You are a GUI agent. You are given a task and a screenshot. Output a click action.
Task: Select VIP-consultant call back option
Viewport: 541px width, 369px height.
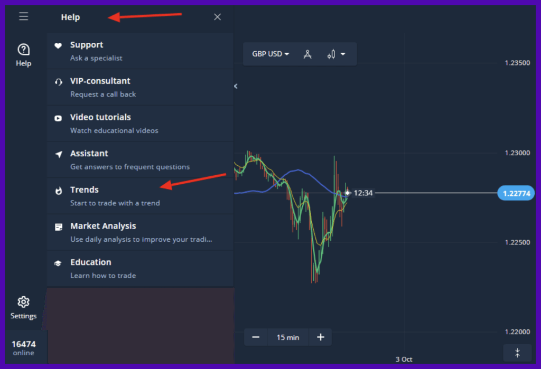point(140,87)
